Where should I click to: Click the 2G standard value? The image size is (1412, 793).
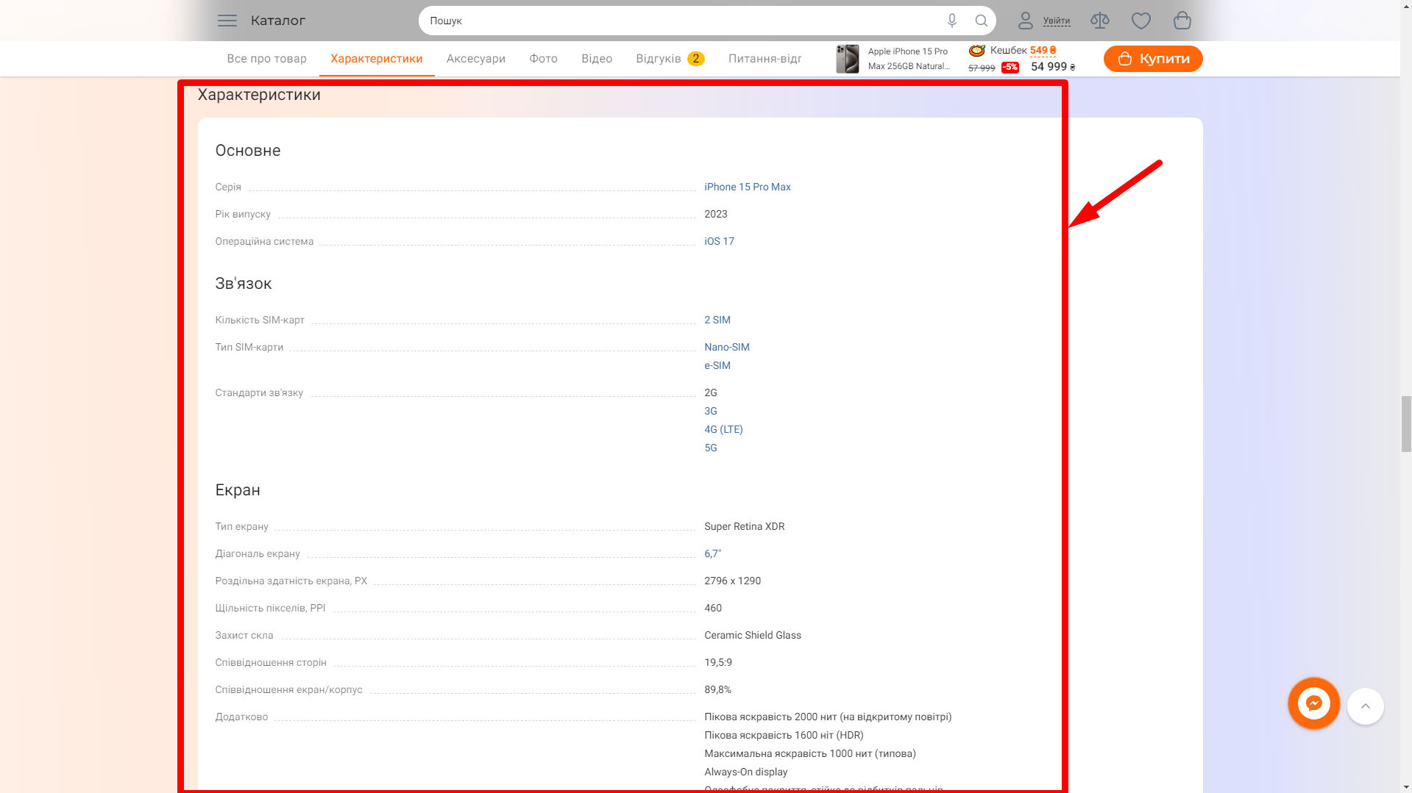click(x=710, y=392)
